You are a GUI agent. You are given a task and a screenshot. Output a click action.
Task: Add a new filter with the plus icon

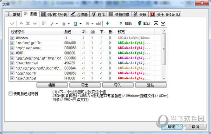tap(107, 24)
